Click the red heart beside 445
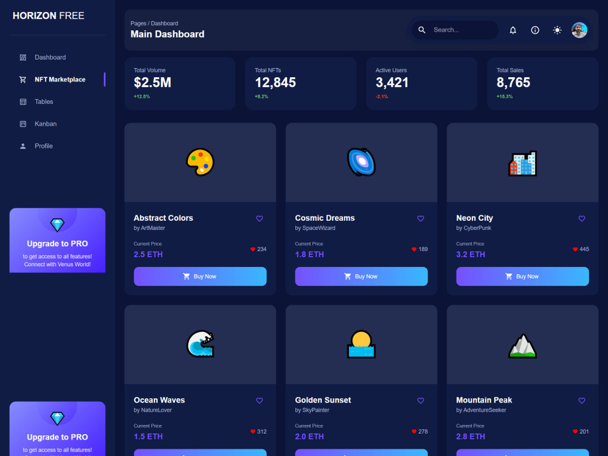This screenshot has height=456, width=608. pos(575,249)
